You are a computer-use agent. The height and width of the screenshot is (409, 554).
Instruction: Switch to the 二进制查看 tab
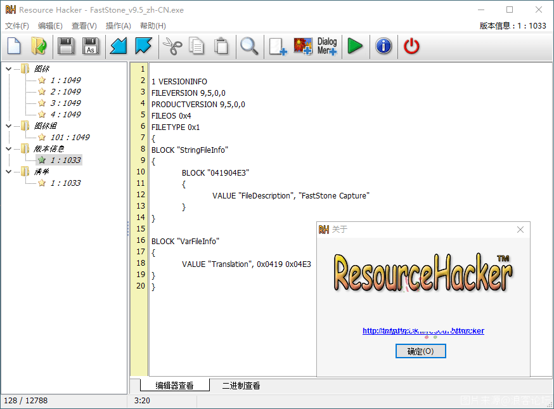(x=241, y=386)
